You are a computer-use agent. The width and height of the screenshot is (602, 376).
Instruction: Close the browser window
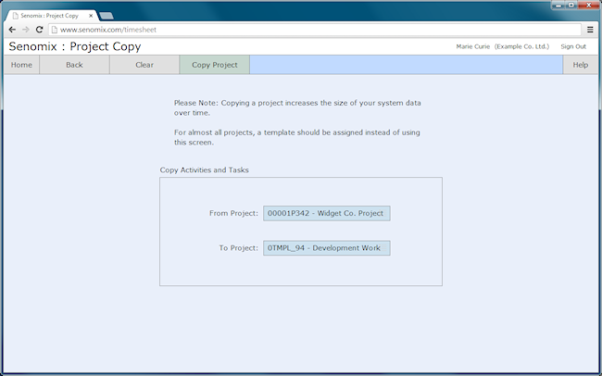[x=589, y=5]
